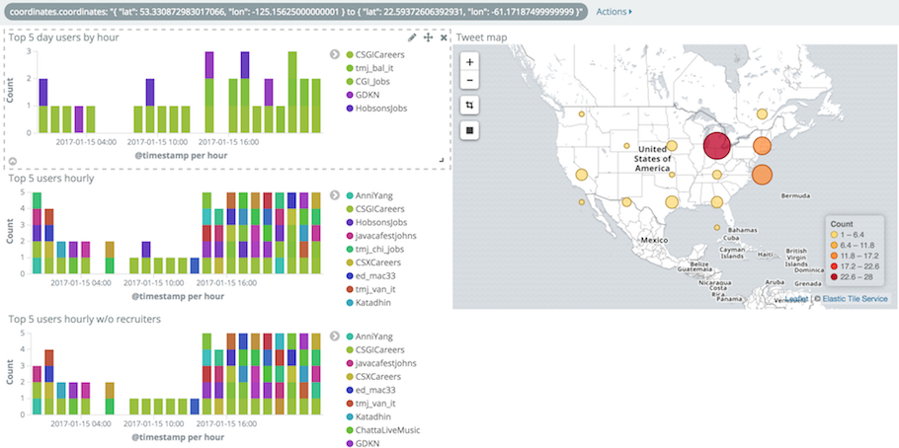Collapse legend of 'Top 5 users hourly' chart
This screenshot has height=448, width=899.
tap(335, 196)
